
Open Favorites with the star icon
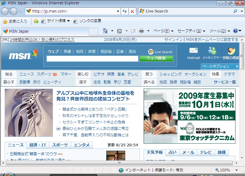click(x=5, y=21)
